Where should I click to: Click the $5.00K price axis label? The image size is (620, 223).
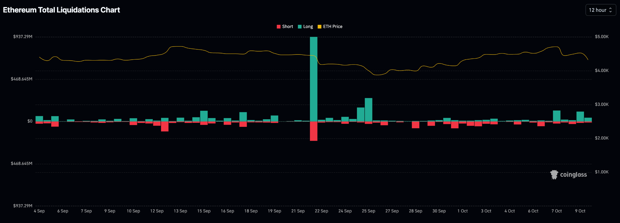click(x=602, y=37)
